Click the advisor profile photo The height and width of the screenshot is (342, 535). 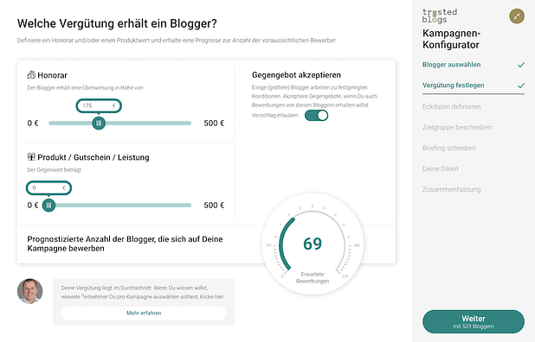click(x=30, y=291)
